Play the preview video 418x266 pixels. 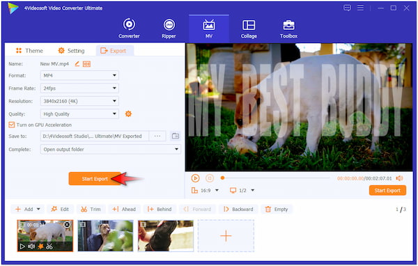(x=195, y=178)
